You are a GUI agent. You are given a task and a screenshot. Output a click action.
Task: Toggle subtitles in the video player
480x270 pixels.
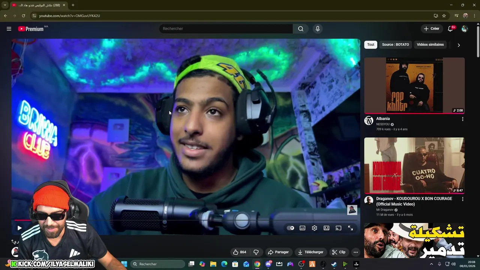click(x=303, y=228)
